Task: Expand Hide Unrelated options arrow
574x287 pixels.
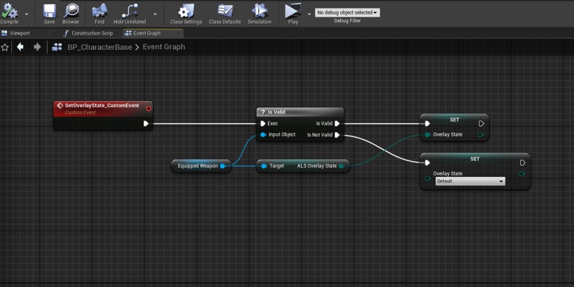Action: 155,14
